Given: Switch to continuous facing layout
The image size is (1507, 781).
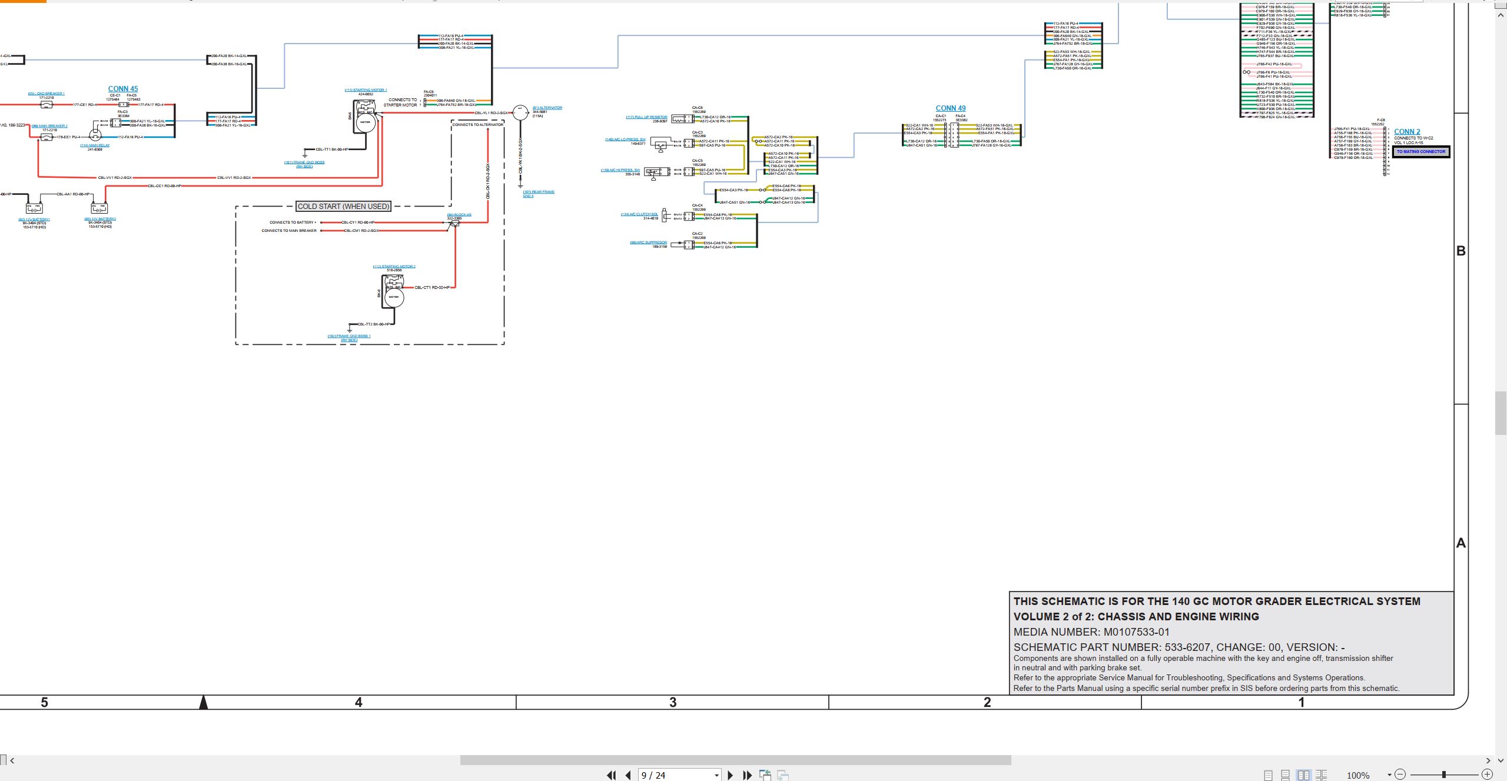Looking at the screenshot, I should (1322, 776).
